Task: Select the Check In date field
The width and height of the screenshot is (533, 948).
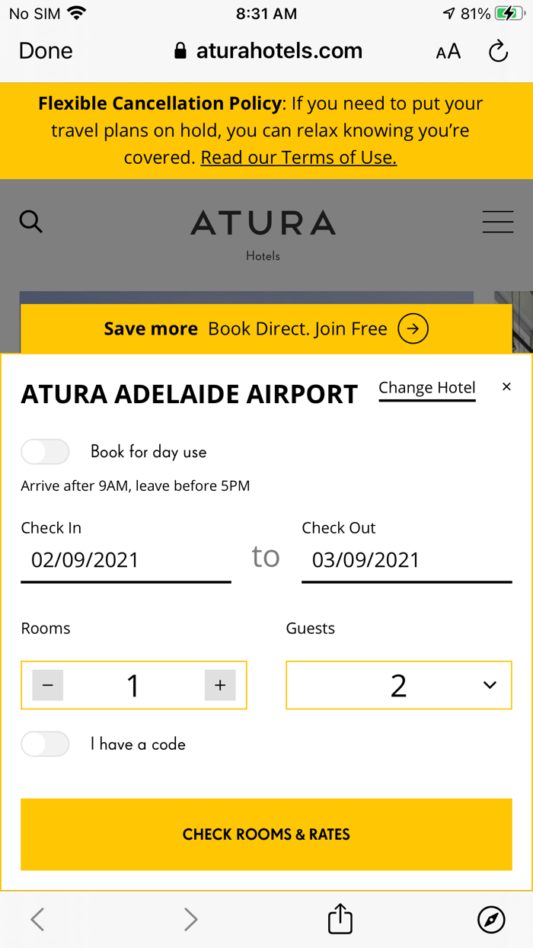Action: click(126, 560)
